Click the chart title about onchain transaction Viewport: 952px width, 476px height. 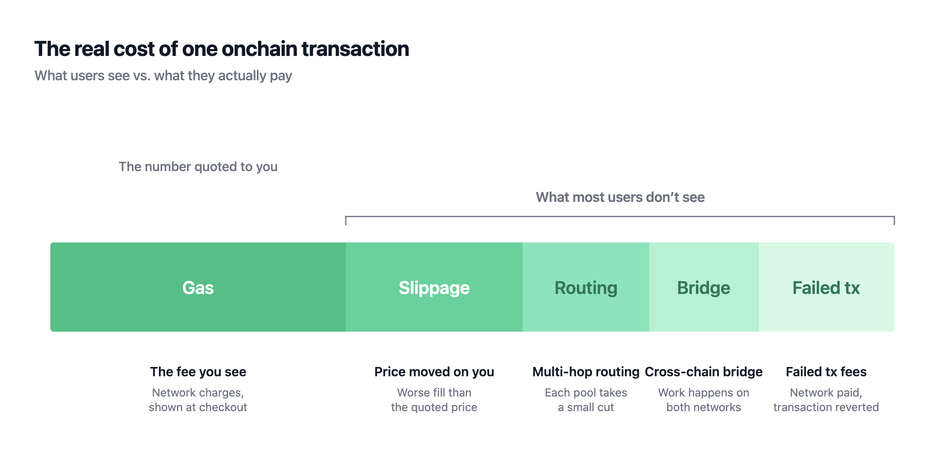[x=222, y=49]
